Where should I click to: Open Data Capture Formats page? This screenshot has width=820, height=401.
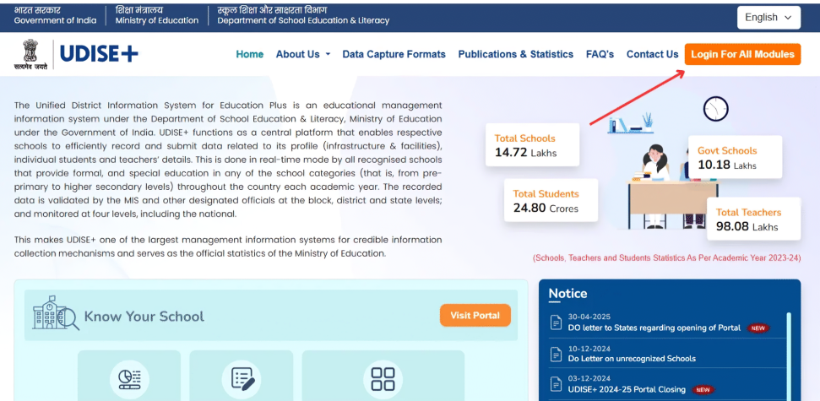394,54
